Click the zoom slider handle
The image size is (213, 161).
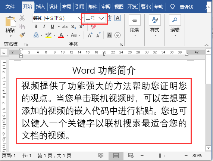pyautogui.click(x=160, y=155)
